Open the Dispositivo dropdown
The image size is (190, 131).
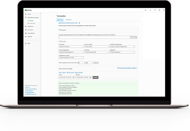(122, 52)
